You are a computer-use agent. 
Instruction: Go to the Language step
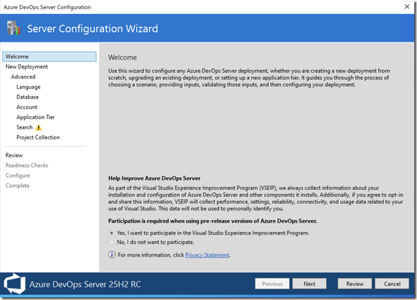(x=29, y=87)
